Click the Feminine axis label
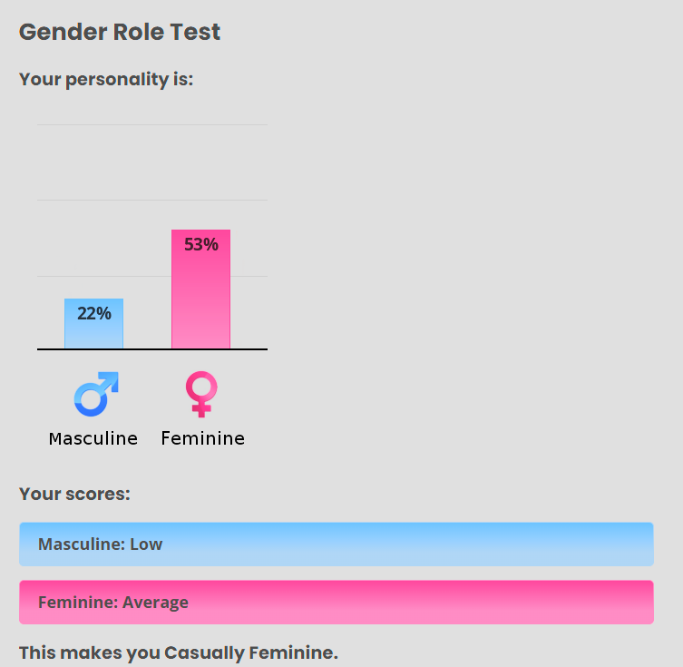 203,438
